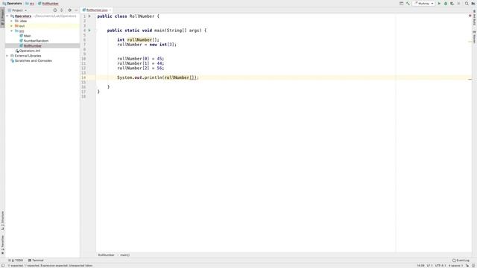The width and height of the screenshot is (477, 268).
Task: Click Operators breadcrumb in navigation bar
Action: point(12,3)
